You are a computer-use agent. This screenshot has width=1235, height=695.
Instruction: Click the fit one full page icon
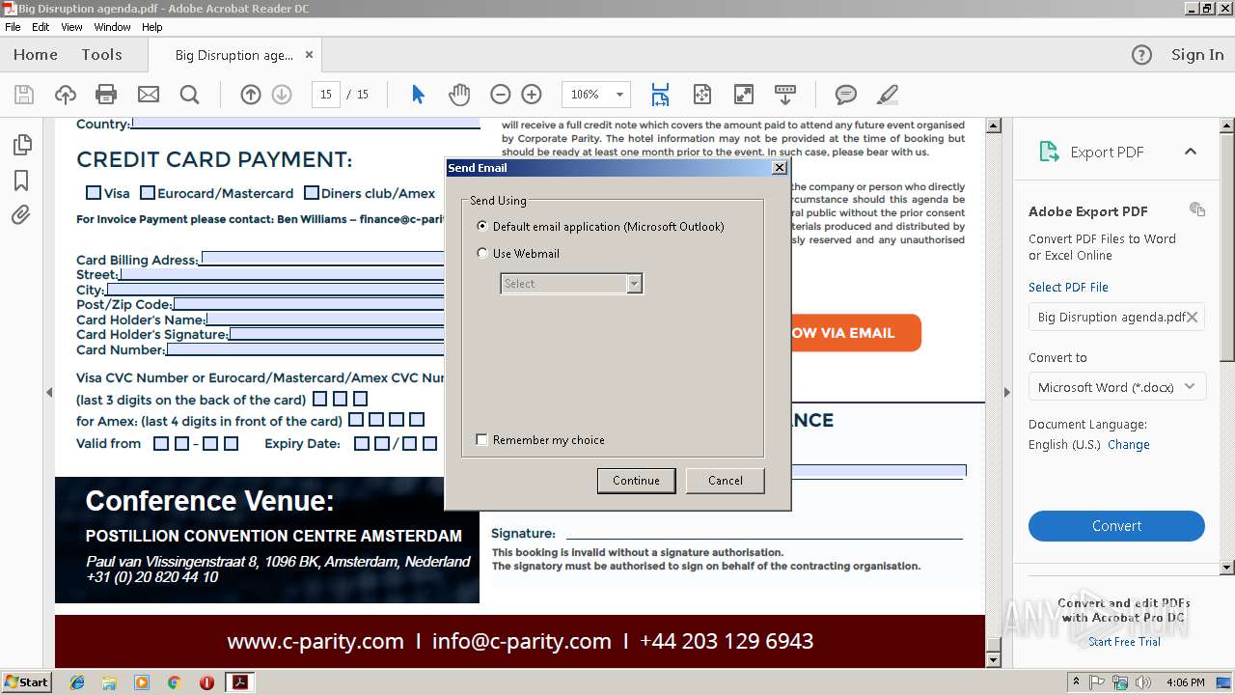pyautogui.click(x=701, y=95)
